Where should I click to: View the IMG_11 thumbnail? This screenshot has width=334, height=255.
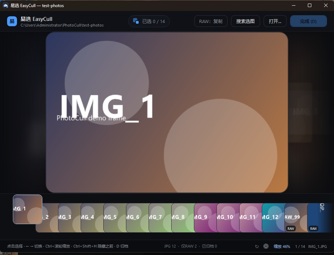(x=251, y=218)
